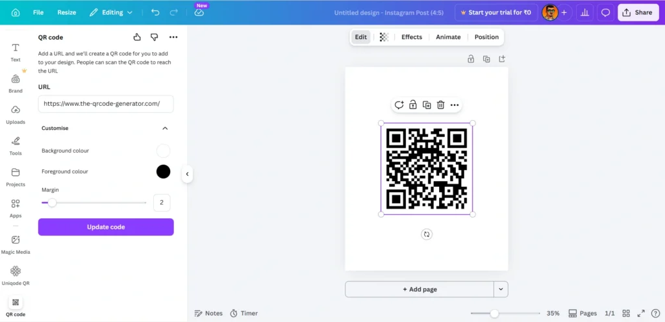
Task: Open the Effects toolbar option
Action: 412,37
